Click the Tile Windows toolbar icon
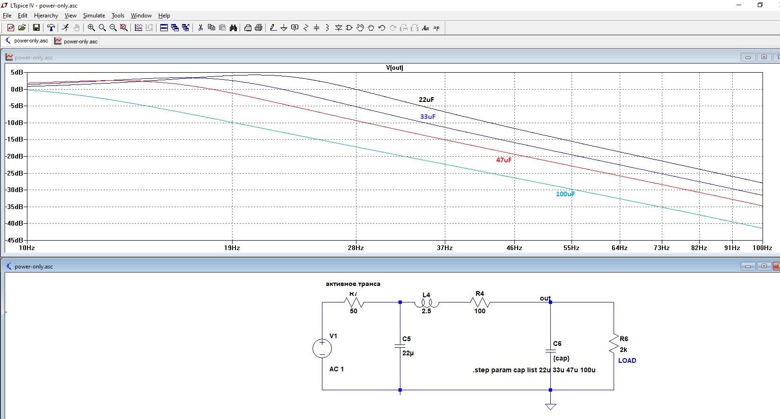 (164, 28)
